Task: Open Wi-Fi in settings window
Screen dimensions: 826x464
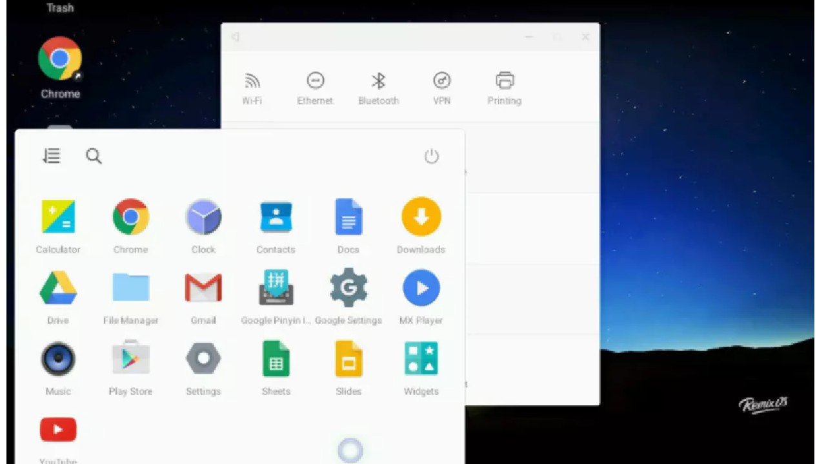Action: coord(252,88)
